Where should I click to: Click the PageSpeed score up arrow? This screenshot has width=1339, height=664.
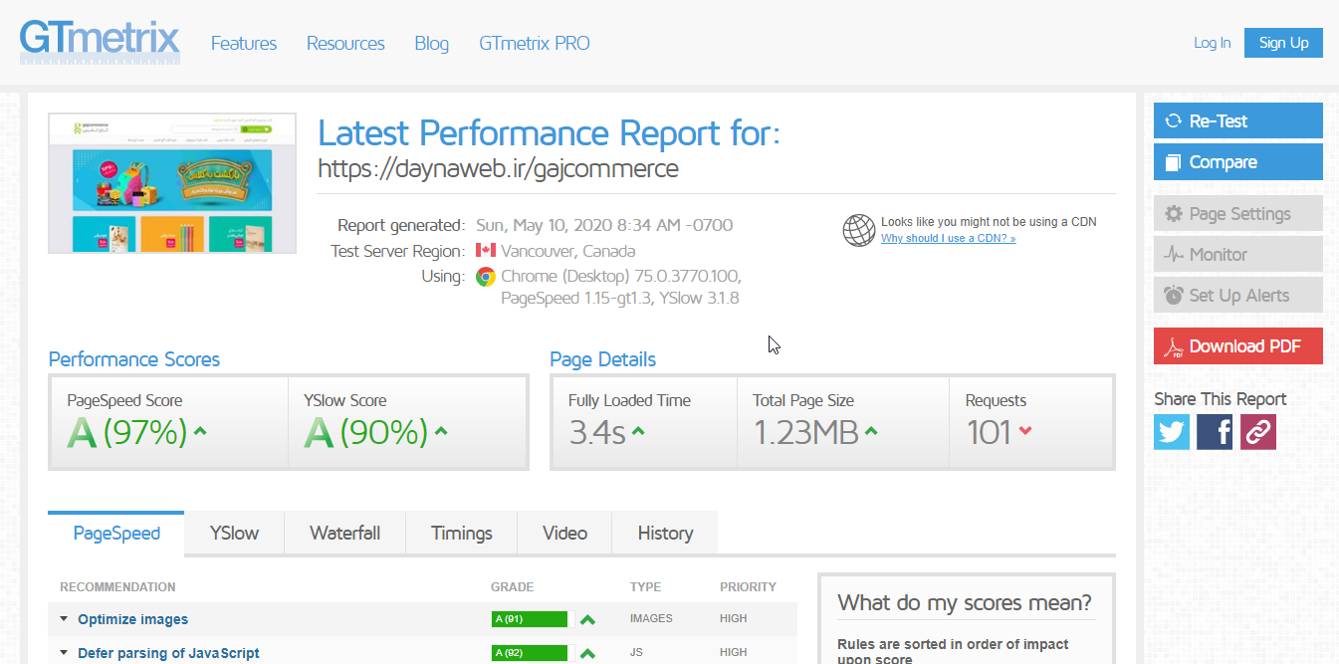coord(200,431)
